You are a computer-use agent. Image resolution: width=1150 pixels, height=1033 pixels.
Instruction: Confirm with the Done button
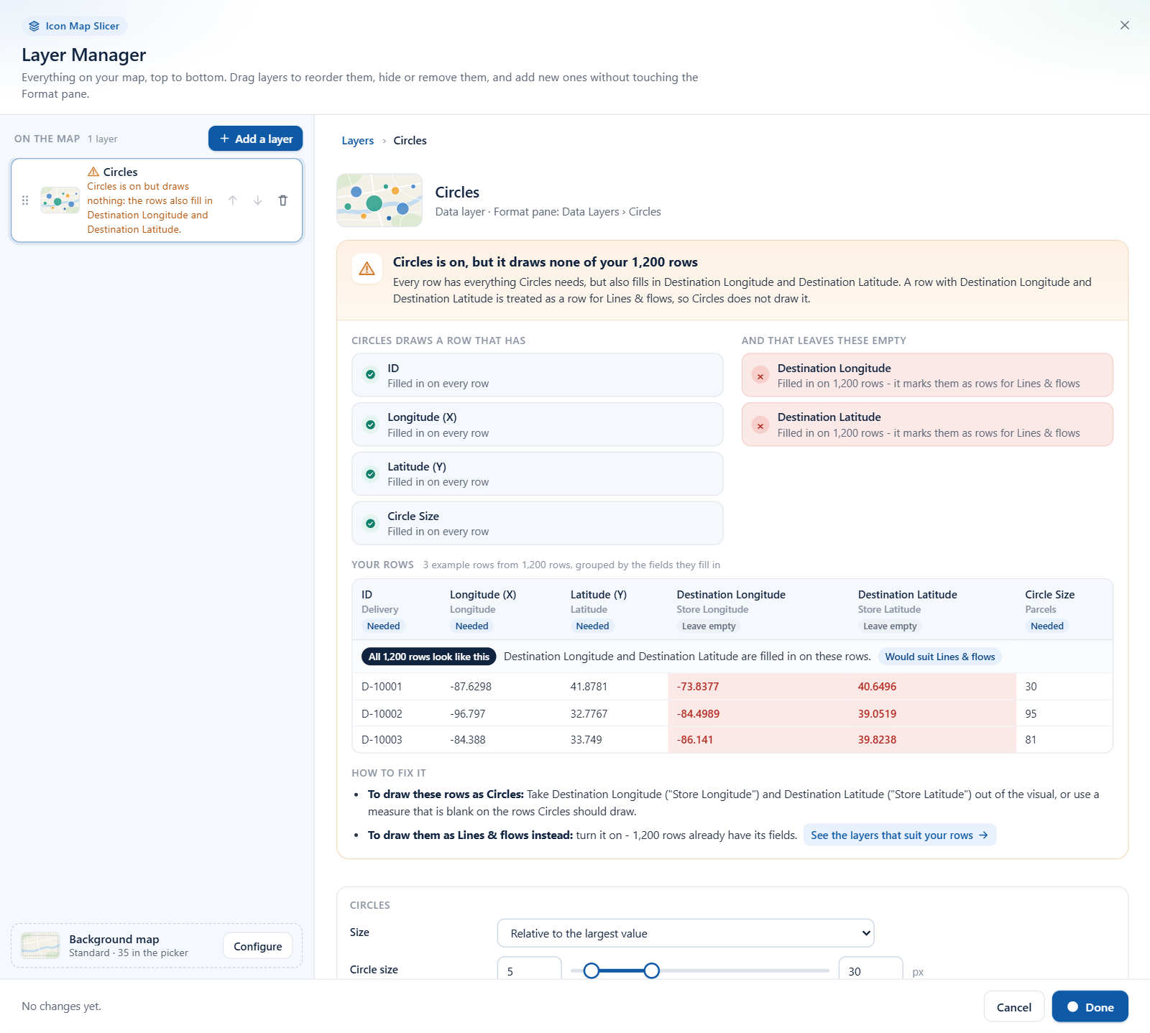(1090, 1006)
